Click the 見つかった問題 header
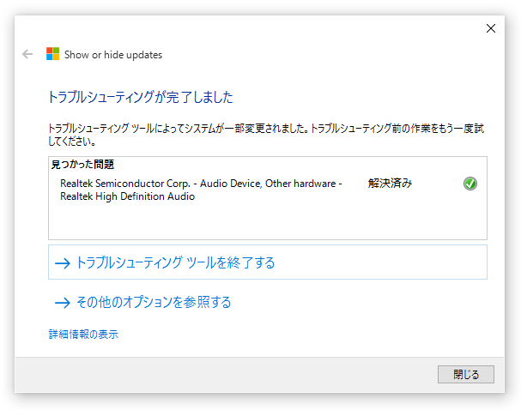This screenshot has height=410, width=521. 82,165
